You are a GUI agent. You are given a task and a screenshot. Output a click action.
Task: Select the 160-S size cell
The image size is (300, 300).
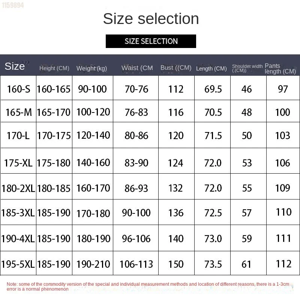tap(18, 89)
